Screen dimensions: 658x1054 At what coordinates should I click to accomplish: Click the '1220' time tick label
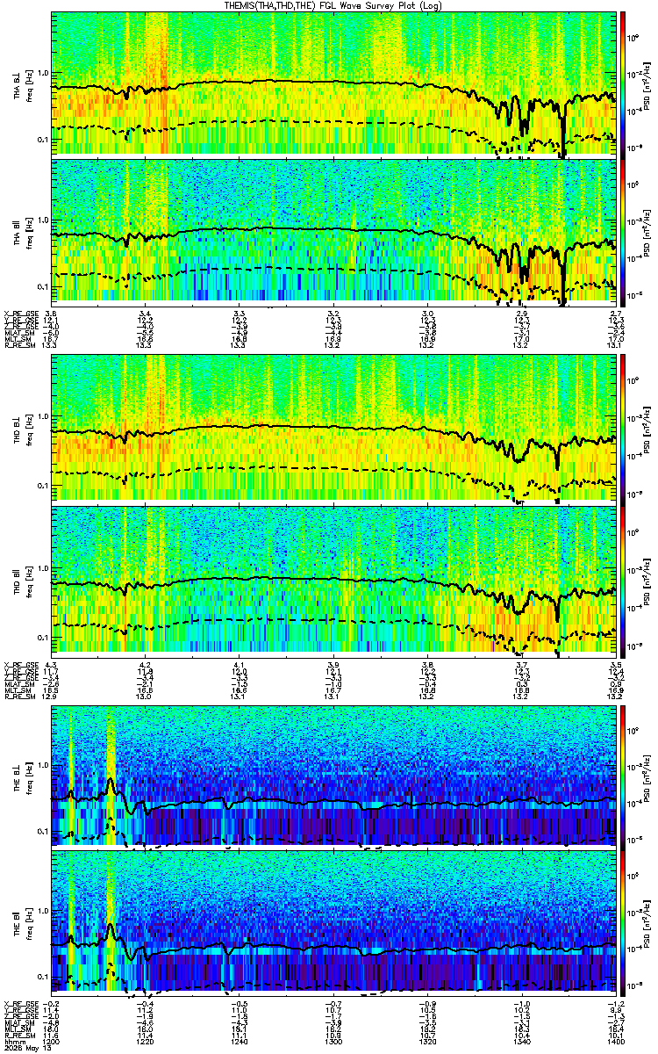click(146, 1040)
